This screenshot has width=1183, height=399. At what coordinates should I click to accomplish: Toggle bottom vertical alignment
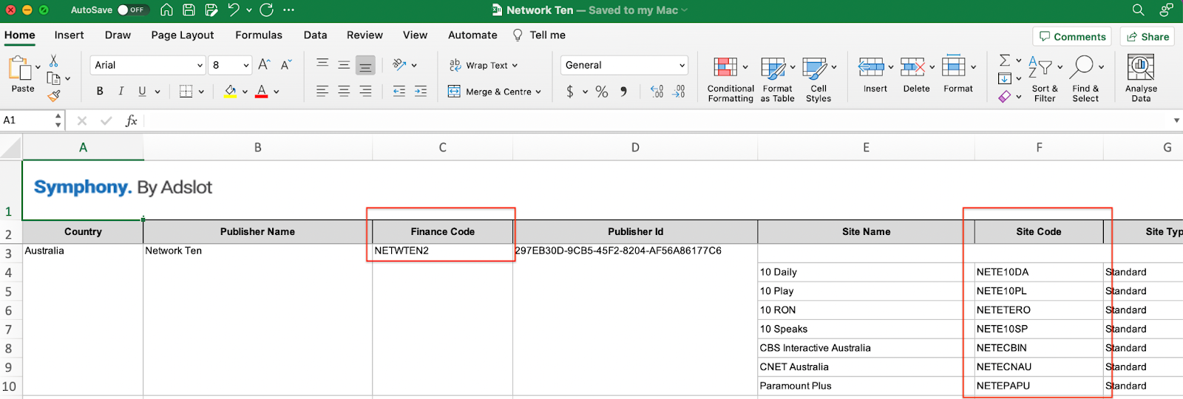click(x=365, y=65)
